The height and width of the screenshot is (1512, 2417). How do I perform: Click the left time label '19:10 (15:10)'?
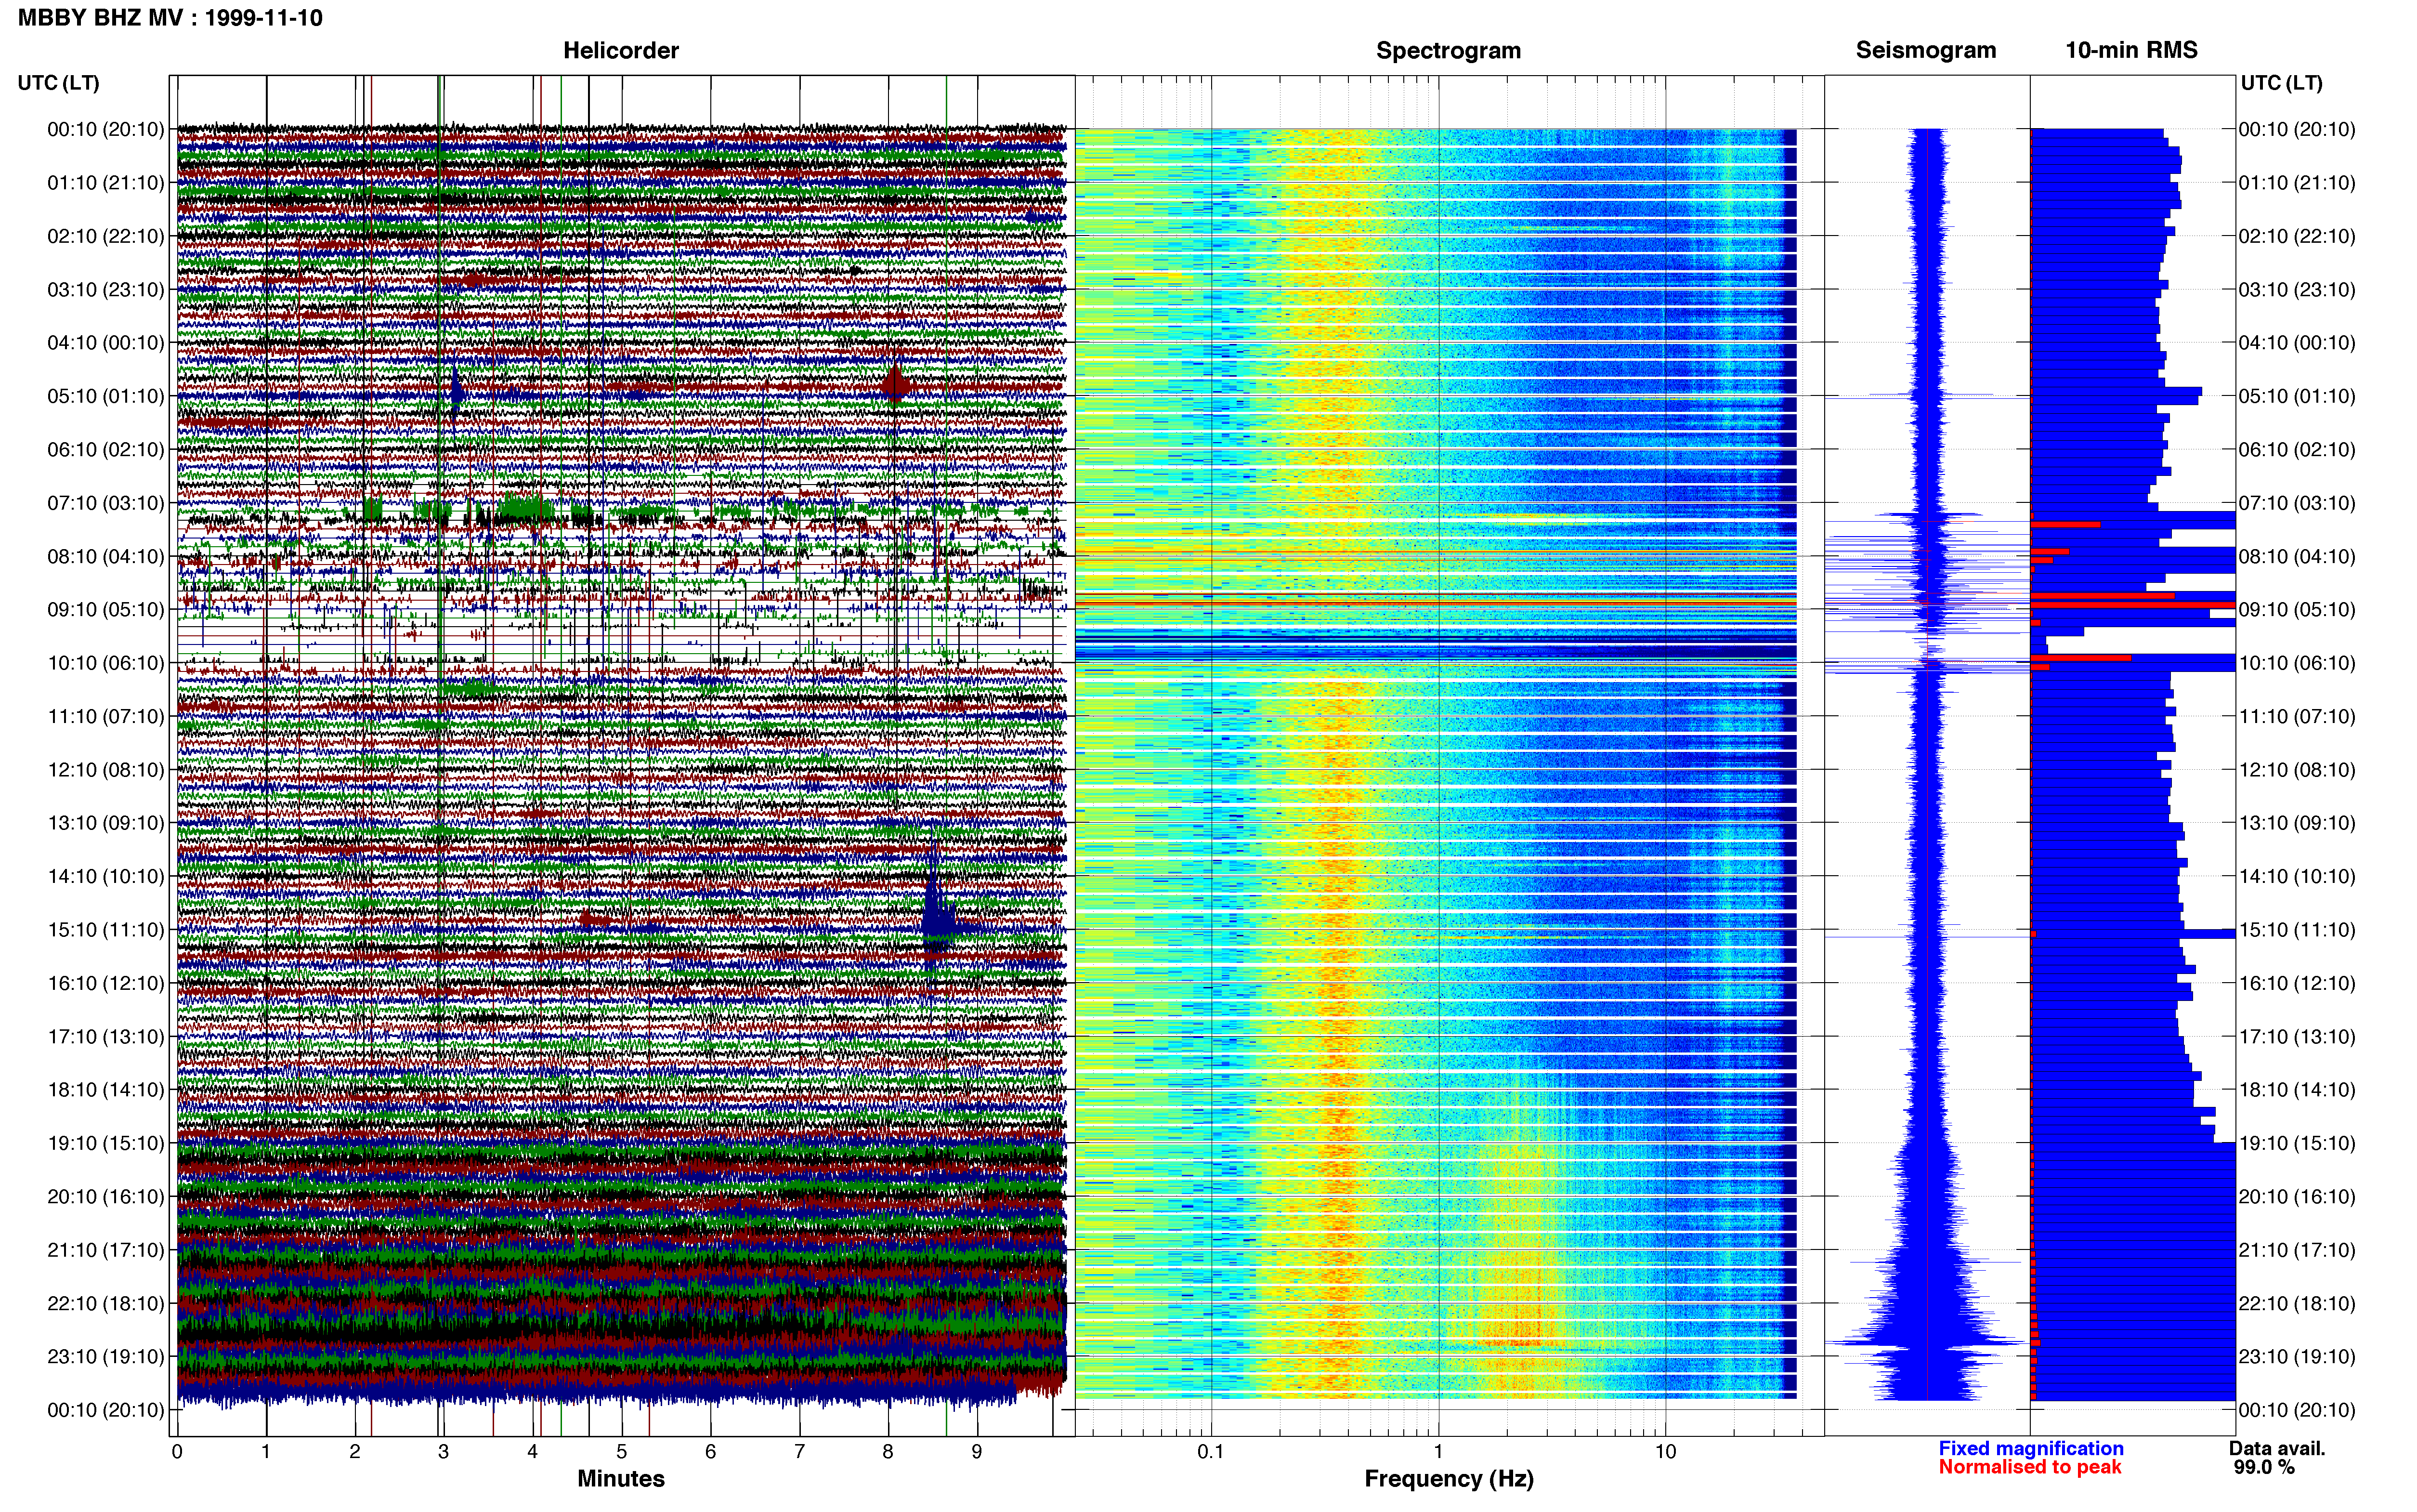(x=105, y=1143)
